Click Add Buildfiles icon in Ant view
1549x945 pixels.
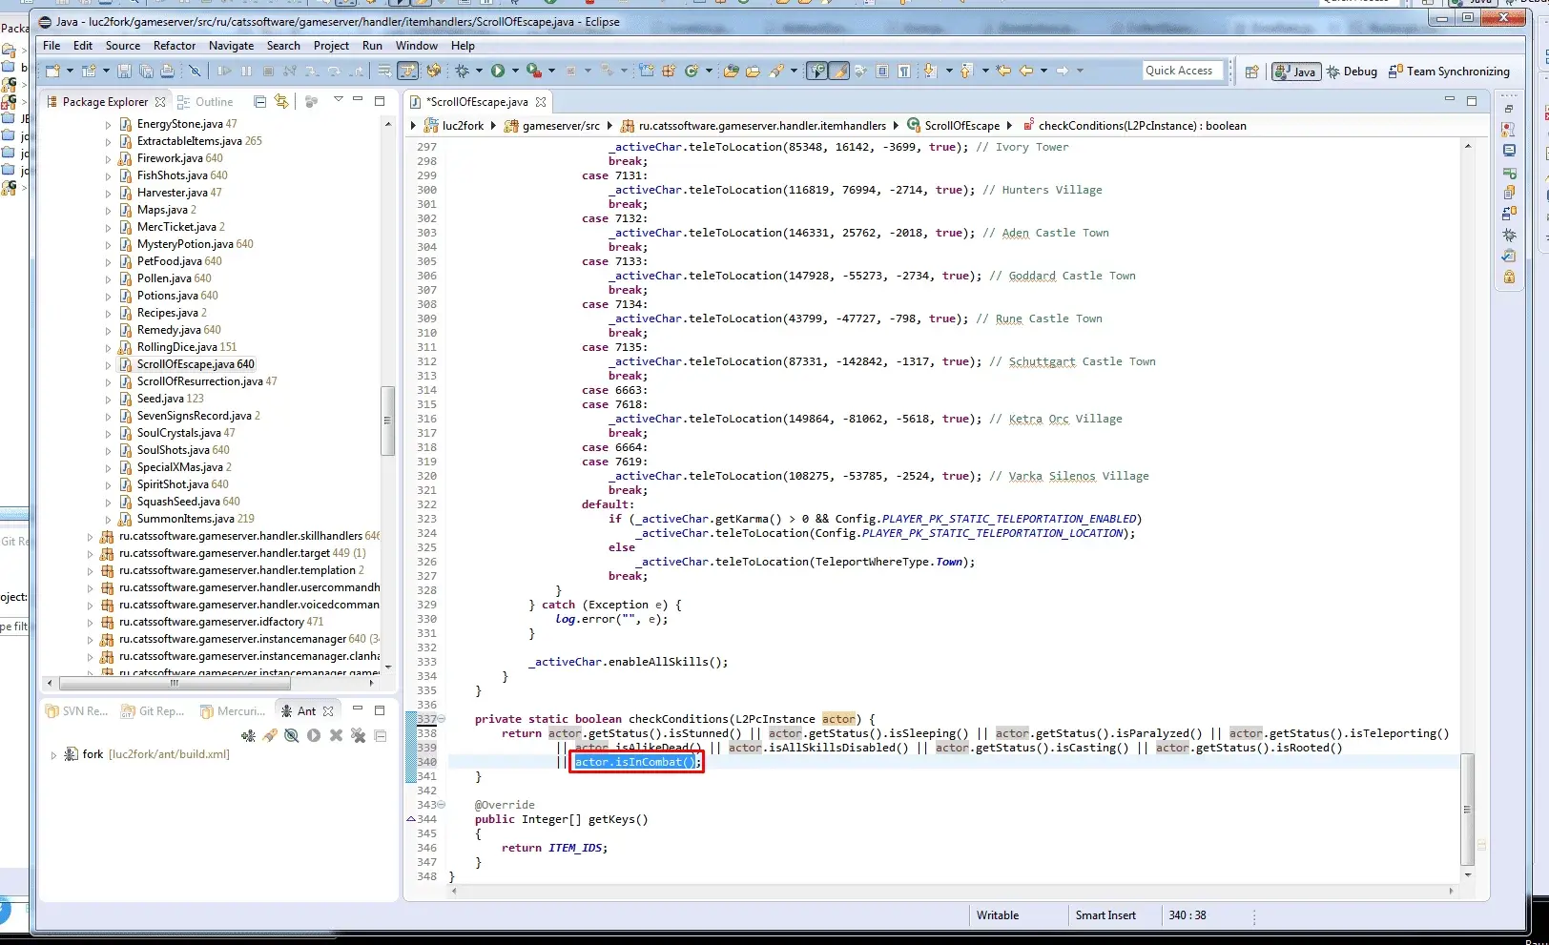248,735
